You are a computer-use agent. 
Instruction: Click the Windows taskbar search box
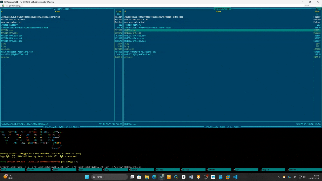[109, 177]
